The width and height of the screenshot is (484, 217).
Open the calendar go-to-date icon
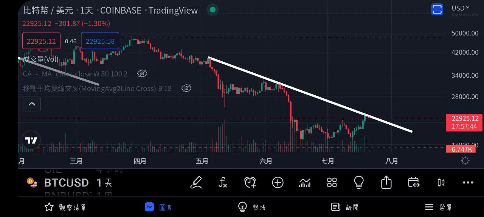point(414,183)
